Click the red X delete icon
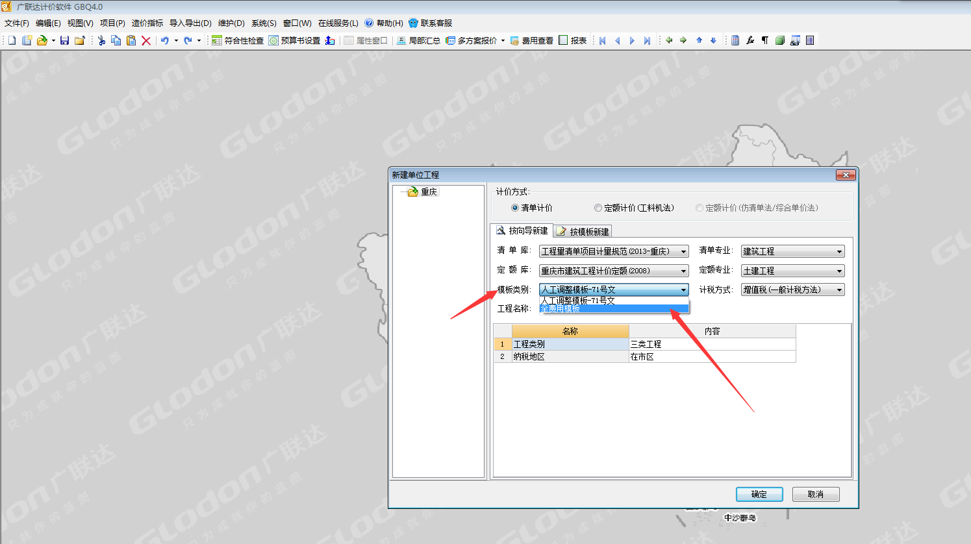 (146, 40)
